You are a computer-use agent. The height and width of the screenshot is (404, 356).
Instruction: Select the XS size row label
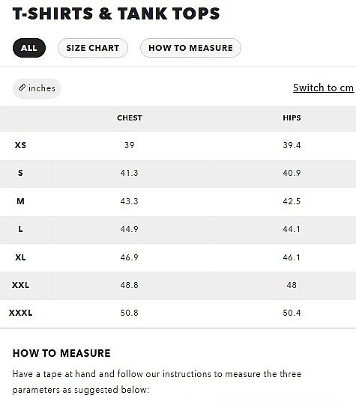coord(20,145)
